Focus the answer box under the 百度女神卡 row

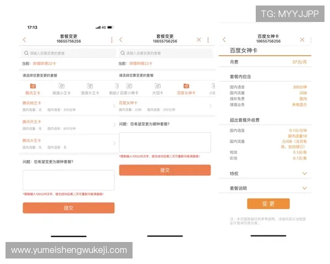click(x=165, y=142)
